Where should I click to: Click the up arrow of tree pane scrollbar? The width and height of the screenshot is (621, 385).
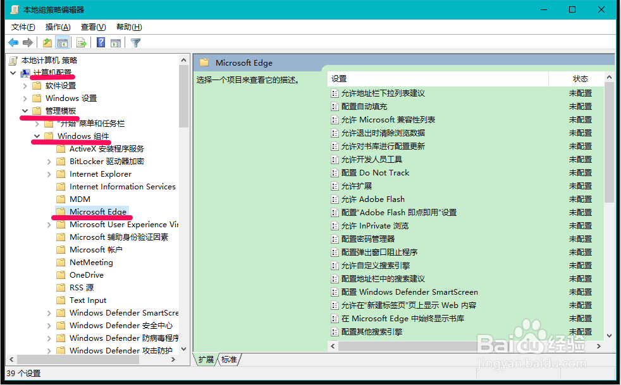click(x=183, y=60)
